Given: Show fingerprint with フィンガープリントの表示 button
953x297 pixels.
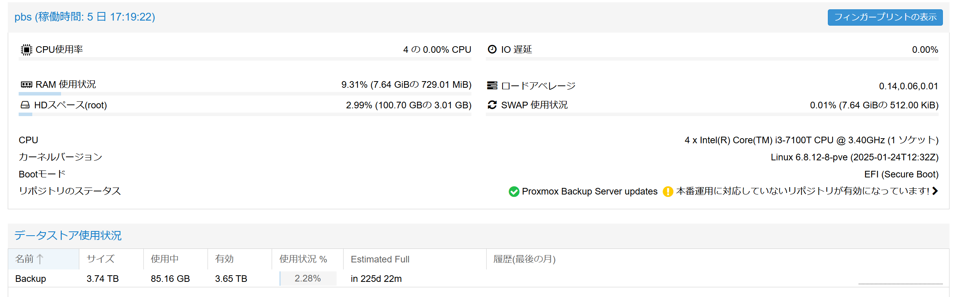Looking at the screenshot, I should [x=885, y=17].
